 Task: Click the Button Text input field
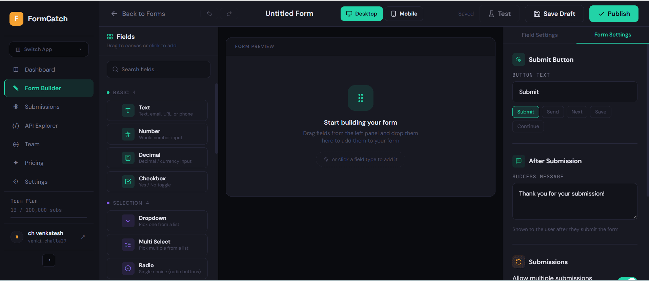coord(575,92)
